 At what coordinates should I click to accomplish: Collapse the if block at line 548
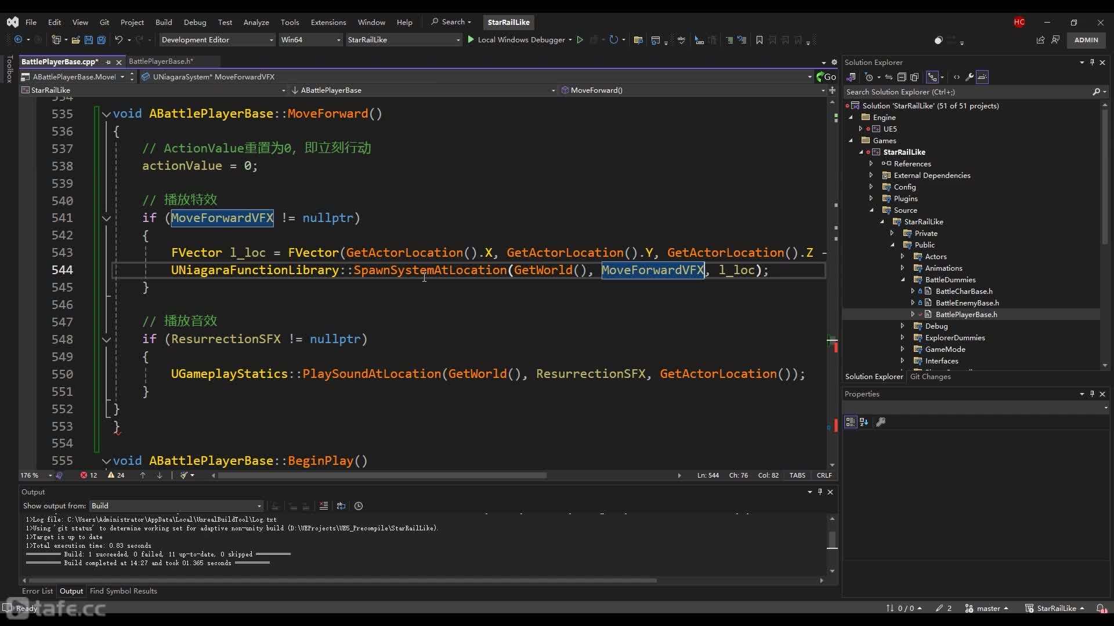(x=106, y=340)
